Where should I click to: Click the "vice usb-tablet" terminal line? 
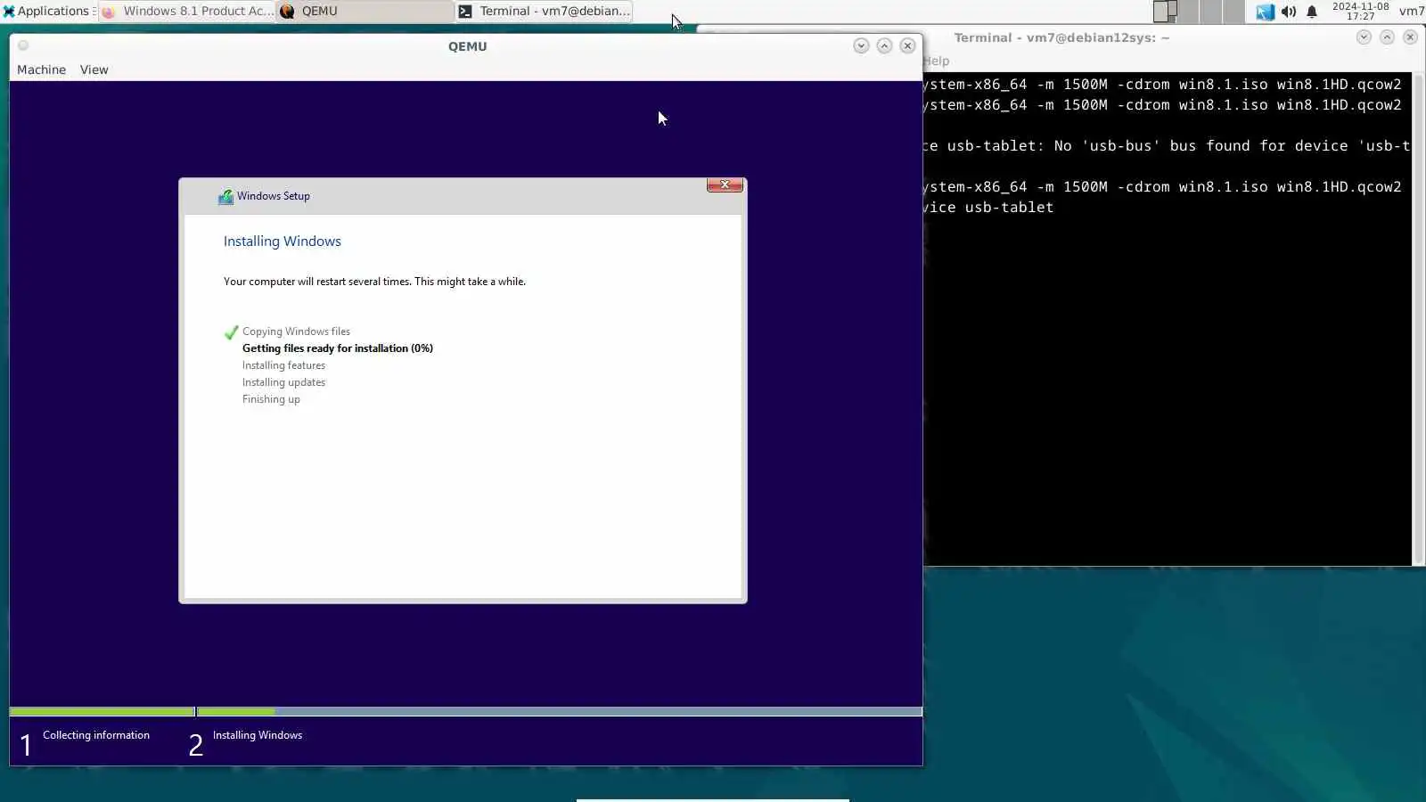click(988, 207)
